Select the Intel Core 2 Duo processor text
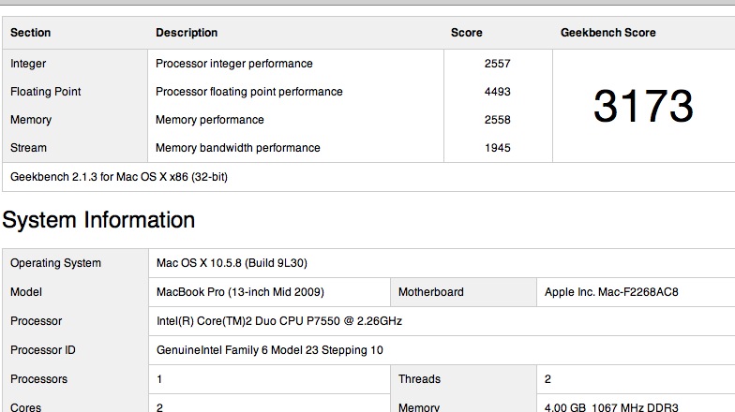735x412 pixels. click(x=279, y=321)
